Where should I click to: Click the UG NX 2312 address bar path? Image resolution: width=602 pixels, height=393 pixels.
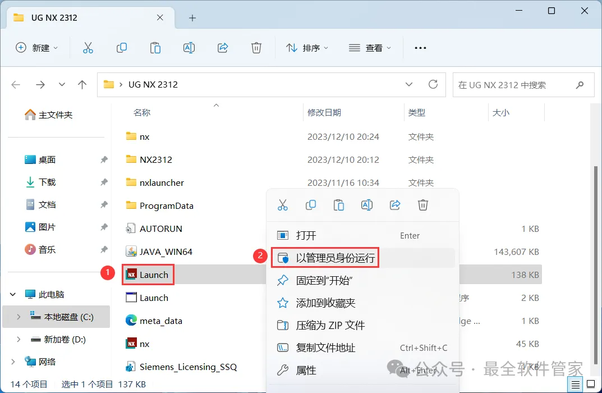(153, 85)
